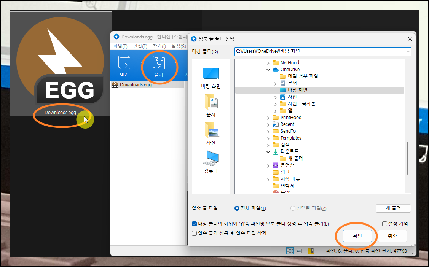Open the 대상 폴더 path dropdown arrow
Viewport: 429px width, 267px height.
point(408,51)
